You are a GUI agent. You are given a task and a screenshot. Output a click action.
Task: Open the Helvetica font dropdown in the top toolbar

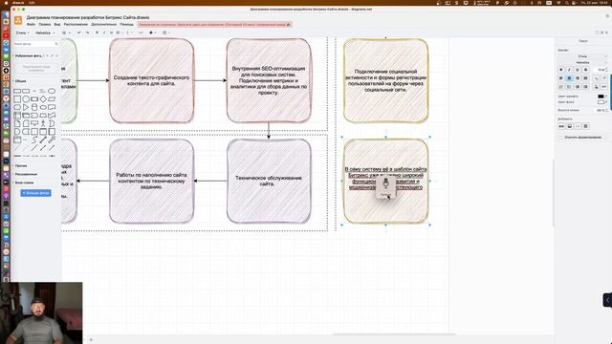pyautogui.click(x=45, y=32)
